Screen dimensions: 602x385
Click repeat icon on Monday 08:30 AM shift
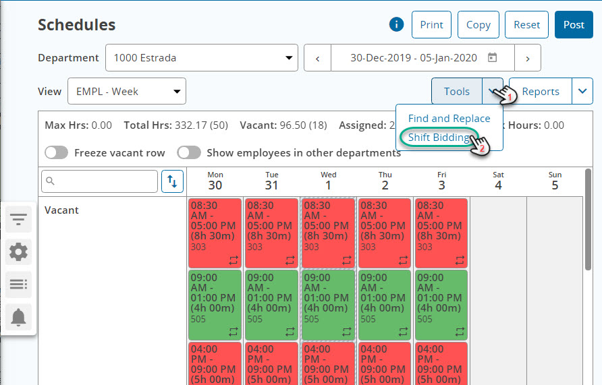(x=234, y=260)
